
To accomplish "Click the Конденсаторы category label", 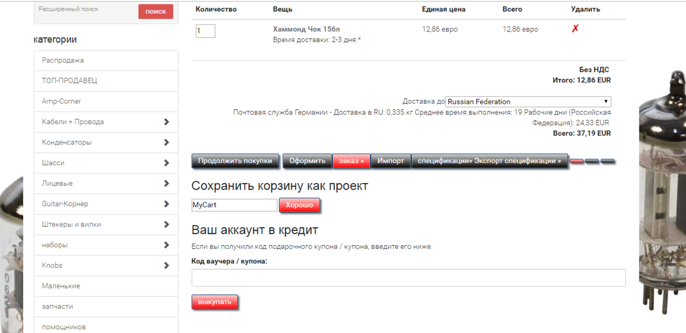I will 67,142.
